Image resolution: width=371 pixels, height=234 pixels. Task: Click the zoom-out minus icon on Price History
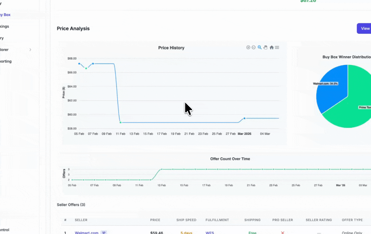[x=254, y=47]
